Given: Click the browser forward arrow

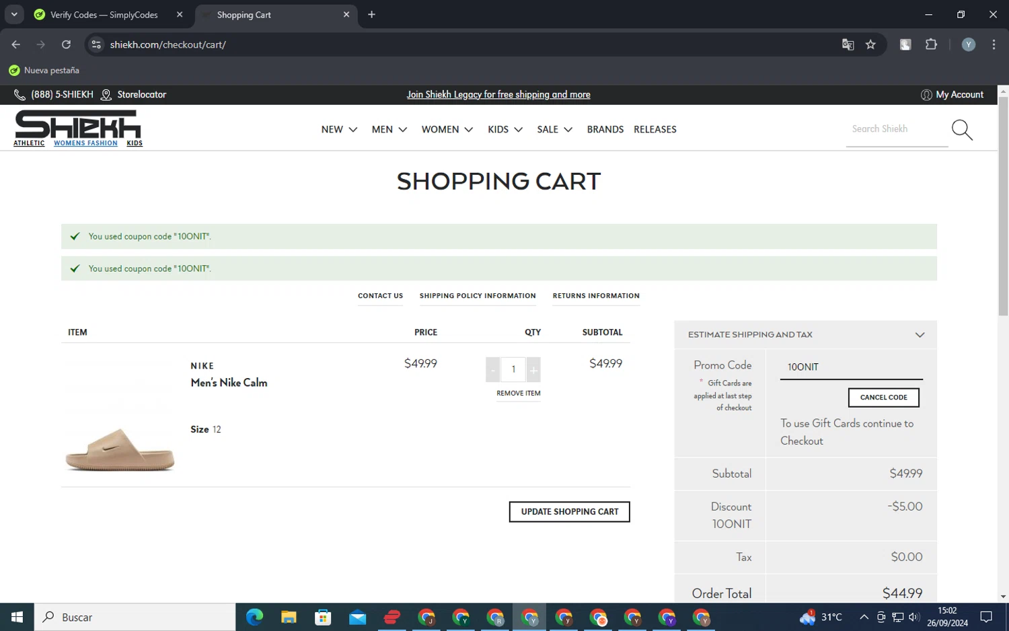Looking at the screenshot, I should (41, 44).
